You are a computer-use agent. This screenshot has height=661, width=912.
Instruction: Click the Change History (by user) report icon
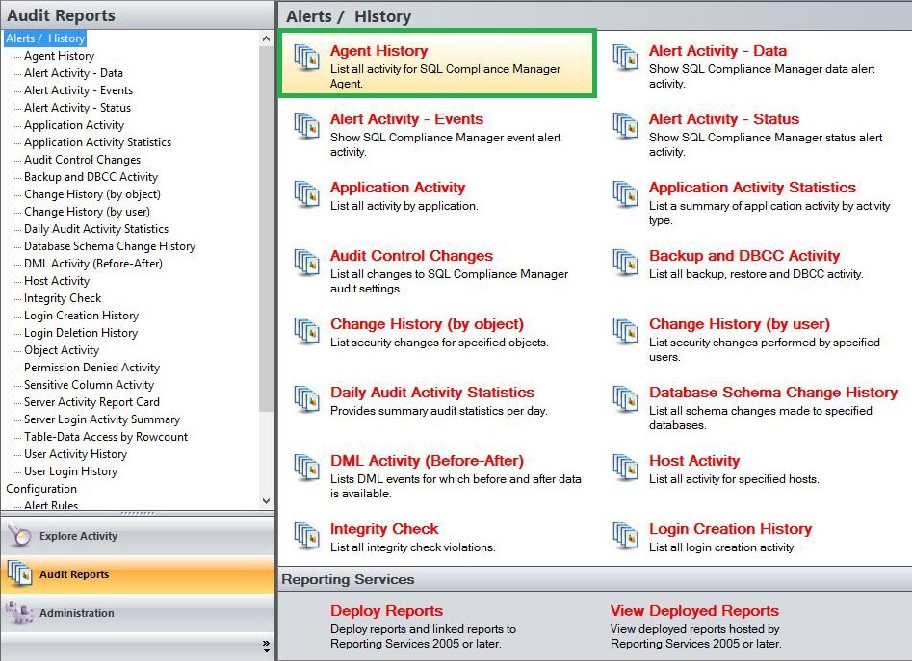625,331
